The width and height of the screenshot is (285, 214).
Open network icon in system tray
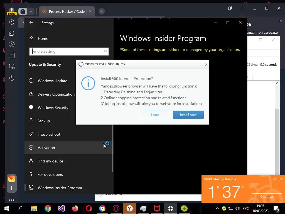(x=231, y=208)
